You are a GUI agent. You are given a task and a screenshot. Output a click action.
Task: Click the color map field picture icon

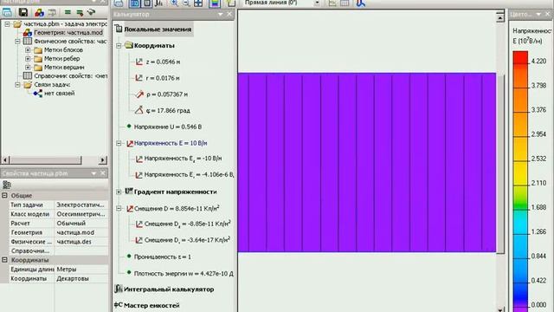(215, 3)
